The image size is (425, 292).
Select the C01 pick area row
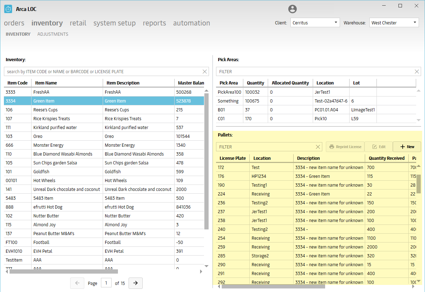pyautogui.click(x=316, y=118)
